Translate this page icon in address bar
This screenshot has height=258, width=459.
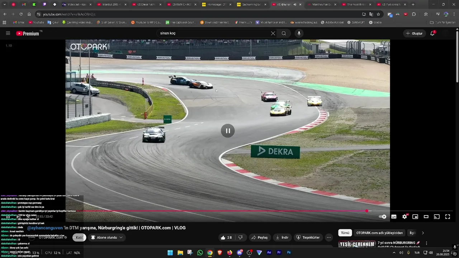pos(371,14)
